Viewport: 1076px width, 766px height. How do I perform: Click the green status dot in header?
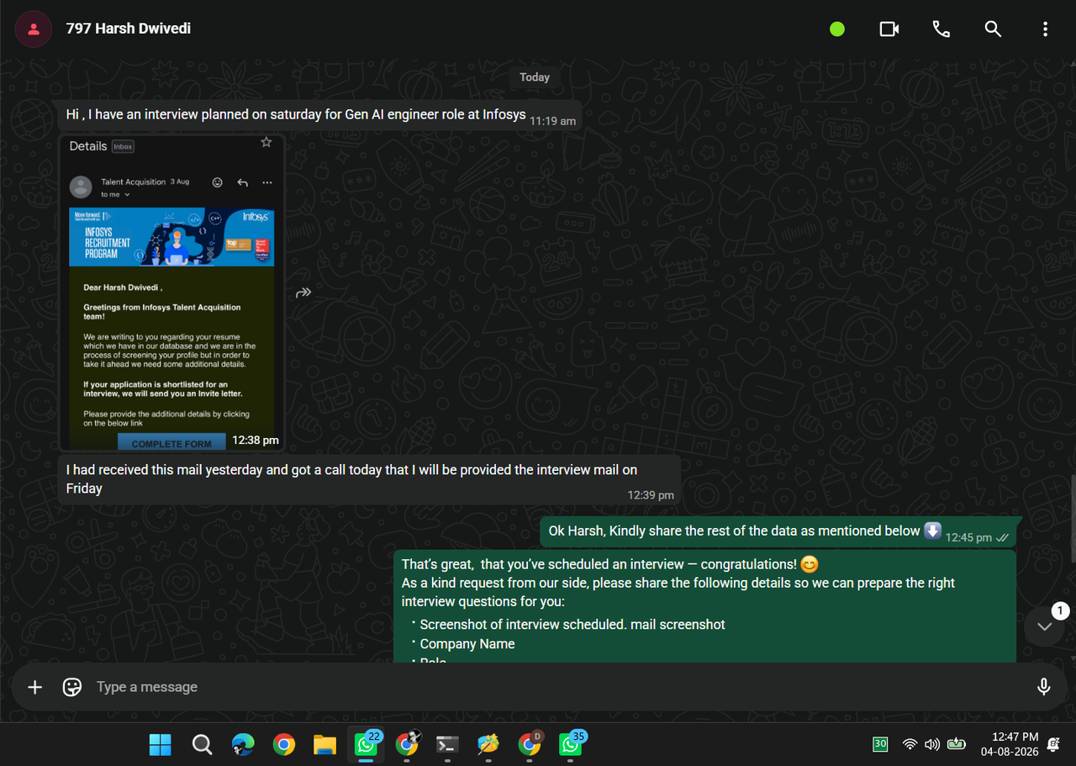(x=837, y=29)
